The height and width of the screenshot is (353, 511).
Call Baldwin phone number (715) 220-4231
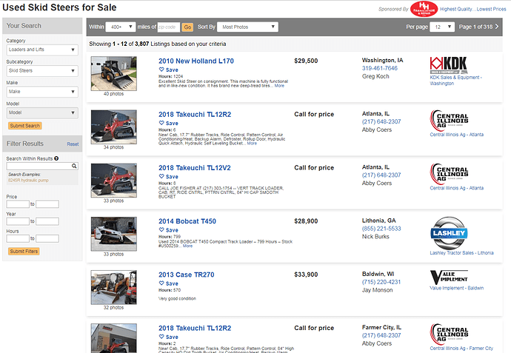click(381, 282)
